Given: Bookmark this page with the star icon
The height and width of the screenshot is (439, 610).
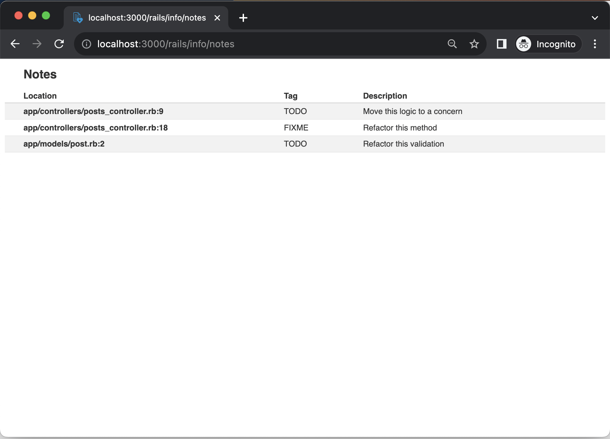Looking at the screenshot, I should coord(474,44).
